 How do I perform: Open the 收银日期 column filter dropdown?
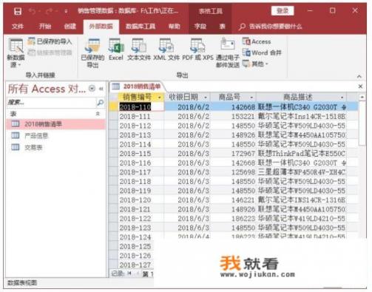206,98
